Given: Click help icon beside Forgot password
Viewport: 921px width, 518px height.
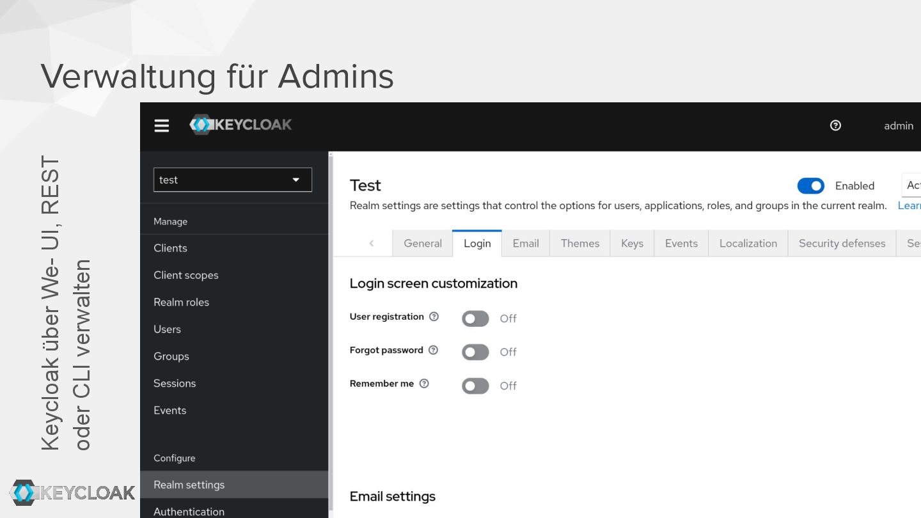Looking at the screenshot, I should [434, 350].
